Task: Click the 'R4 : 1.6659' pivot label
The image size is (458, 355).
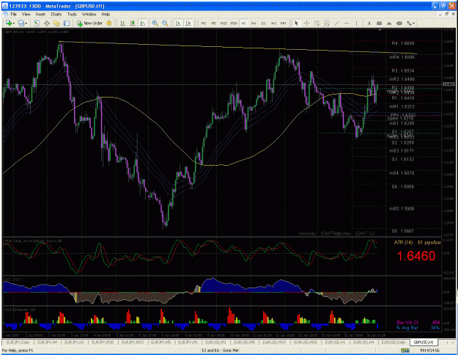Action: click(x=403, y=43)
